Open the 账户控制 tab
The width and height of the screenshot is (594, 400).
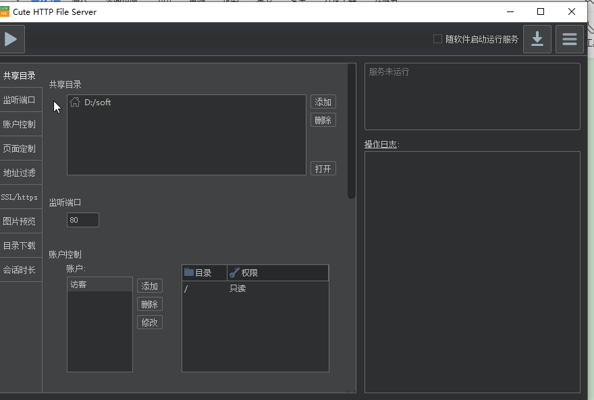(20, 124)
